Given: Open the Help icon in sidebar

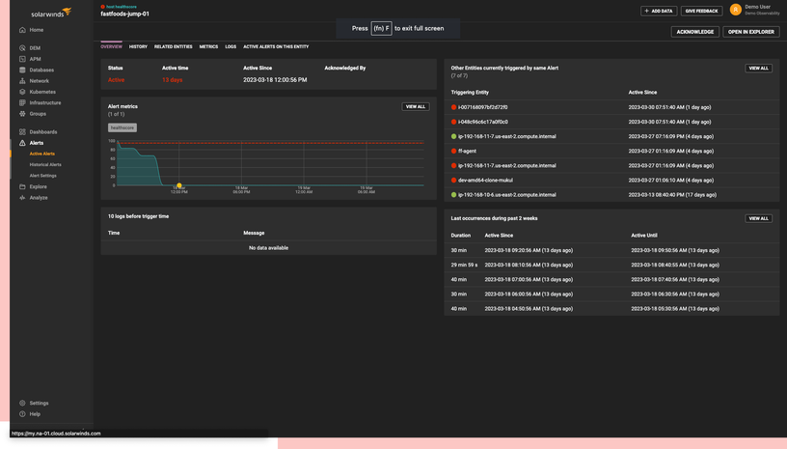Looking at the screenshot, I should point(22,414).
